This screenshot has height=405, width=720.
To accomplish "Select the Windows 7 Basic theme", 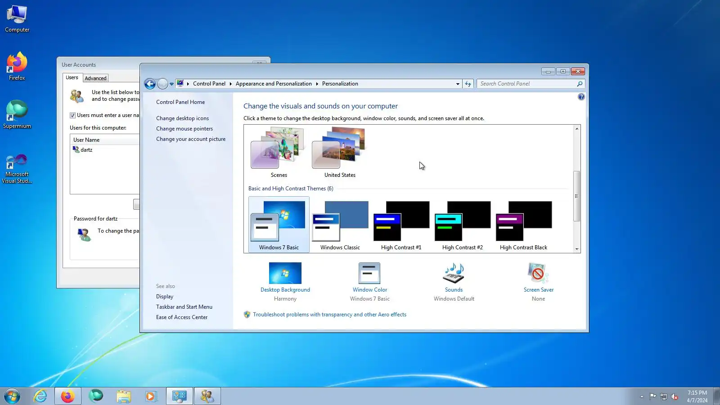I will pyautogui.click(x=279, y=225).
